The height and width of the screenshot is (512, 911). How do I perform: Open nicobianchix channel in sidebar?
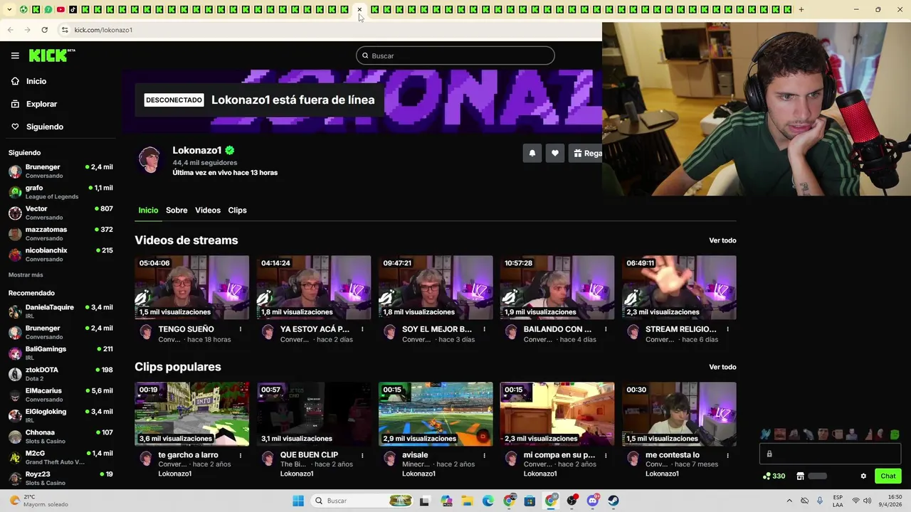click(60, 254)
